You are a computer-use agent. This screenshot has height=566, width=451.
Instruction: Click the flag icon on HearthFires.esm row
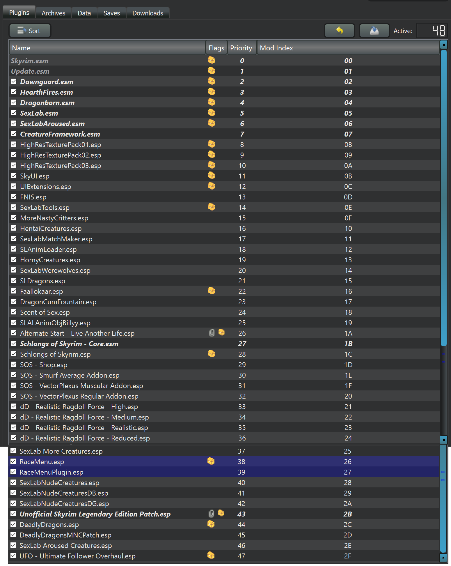(x=212, y=92)
